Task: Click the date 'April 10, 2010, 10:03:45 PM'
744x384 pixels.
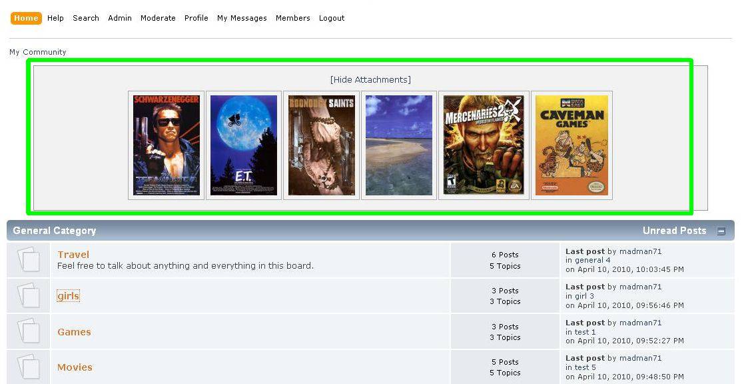Action: click(629, 269)
